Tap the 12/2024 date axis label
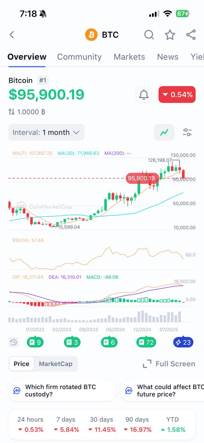Viewport: 204px width, 443px height. click(143, 329)
